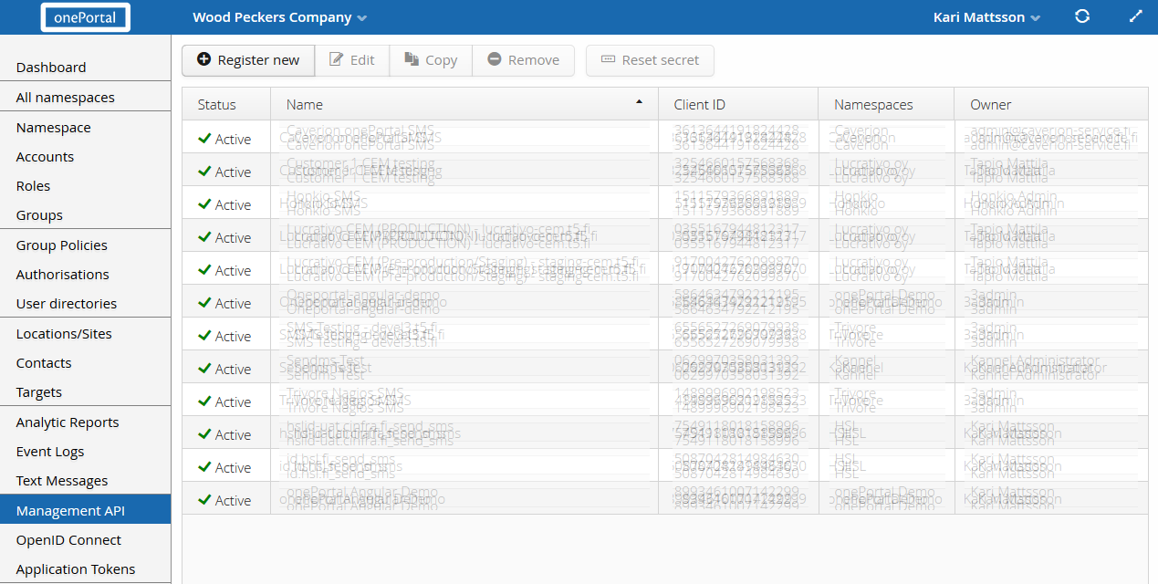Screen dimensions: 1158x584
Task: Open OpenID Connect sidebar item
Action: pyautogui.click(x=68, y=540)
